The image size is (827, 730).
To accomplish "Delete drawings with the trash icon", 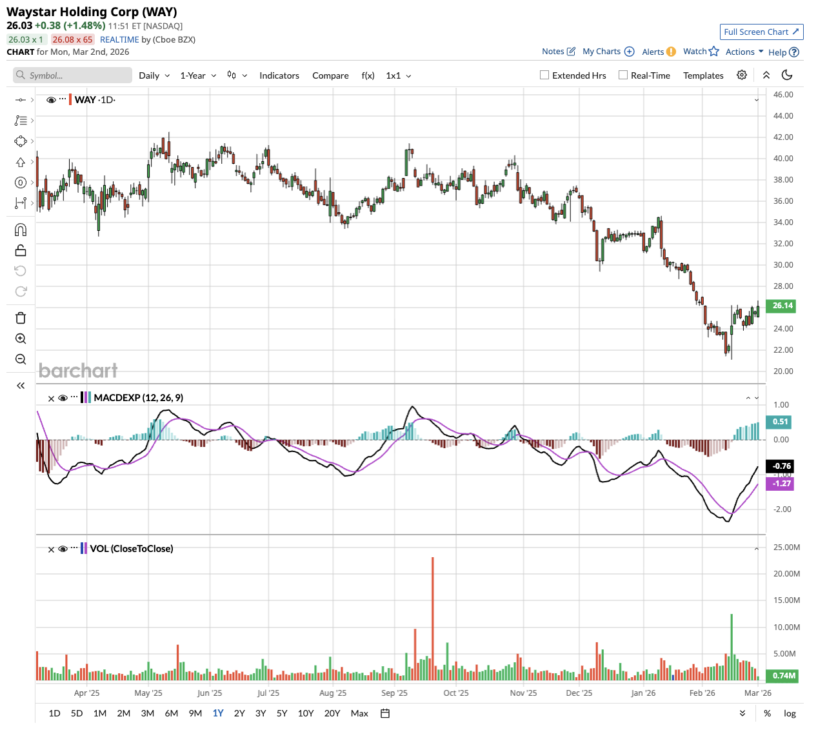I will 21,318.
